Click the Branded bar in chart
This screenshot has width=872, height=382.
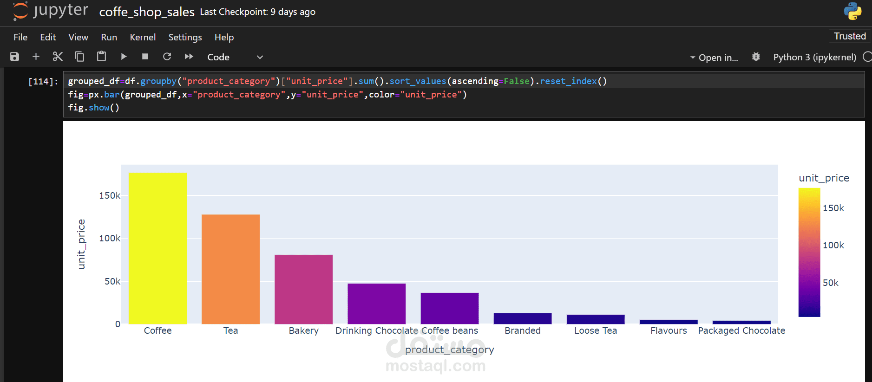(x=523, y=318)
